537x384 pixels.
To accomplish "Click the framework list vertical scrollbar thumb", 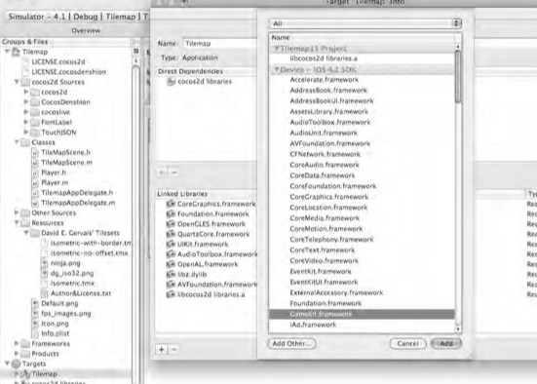I will pos(458,76).
